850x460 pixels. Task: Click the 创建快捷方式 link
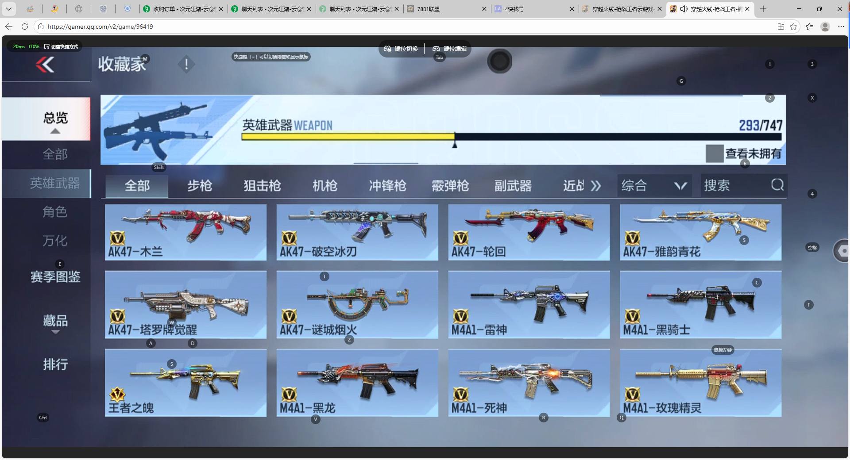click(x=62, y=46)
